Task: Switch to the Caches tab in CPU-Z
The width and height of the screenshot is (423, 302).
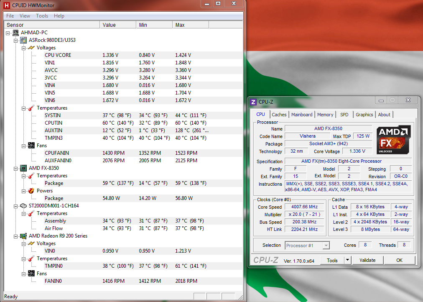Action: [x=279, y=115]
